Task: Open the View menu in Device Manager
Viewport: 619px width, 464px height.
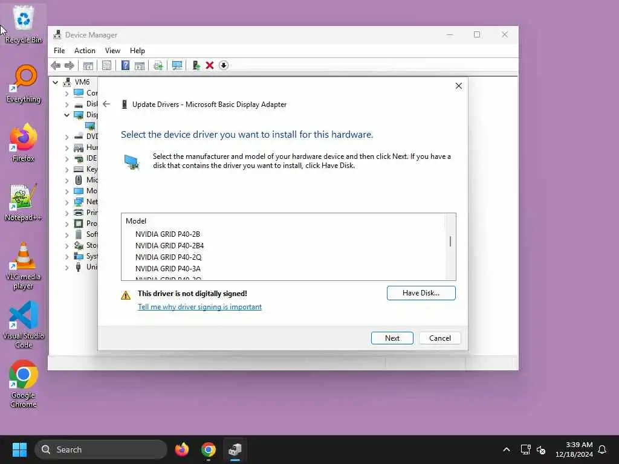Action: pyautogui.click(x=112, y=51)
